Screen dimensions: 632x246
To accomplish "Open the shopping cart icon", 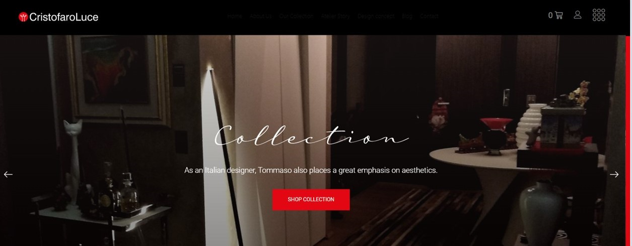I will [558, 15].
